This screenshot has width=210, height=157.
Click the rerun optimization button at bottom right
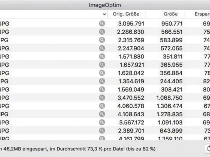[208, 149]
